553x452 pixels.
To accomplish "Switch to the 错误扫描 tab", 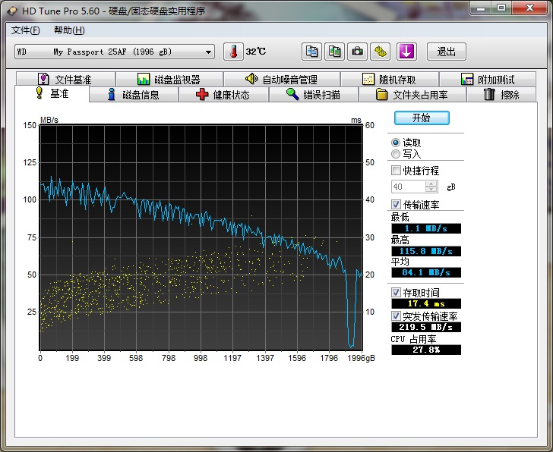I will [x=312, y=95].
